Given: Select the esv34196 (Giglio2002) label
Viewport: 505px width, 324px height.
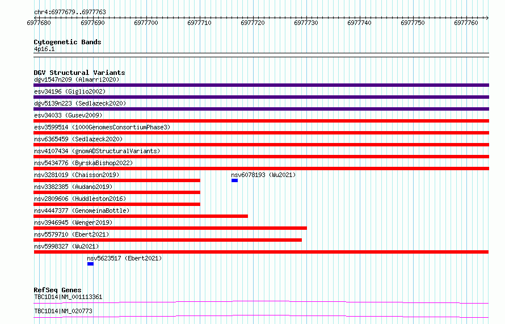Looking at the screenshot, I should 70,91.
